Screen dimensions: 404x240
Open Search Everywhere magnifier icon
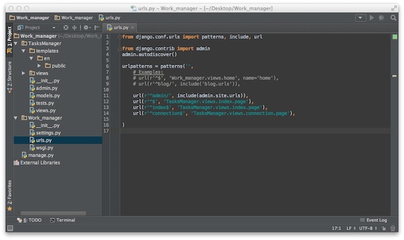[x=393, y=18]
